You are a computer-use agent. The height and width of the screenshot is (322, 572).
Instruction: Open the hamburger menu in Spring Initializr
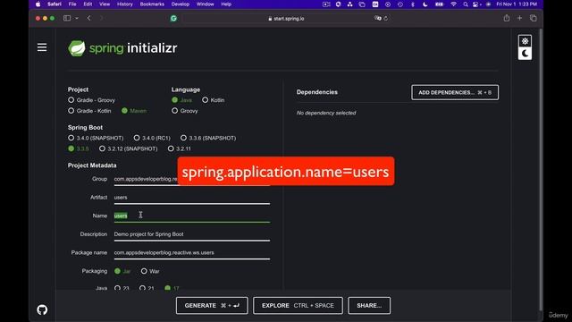coord(42,47)
